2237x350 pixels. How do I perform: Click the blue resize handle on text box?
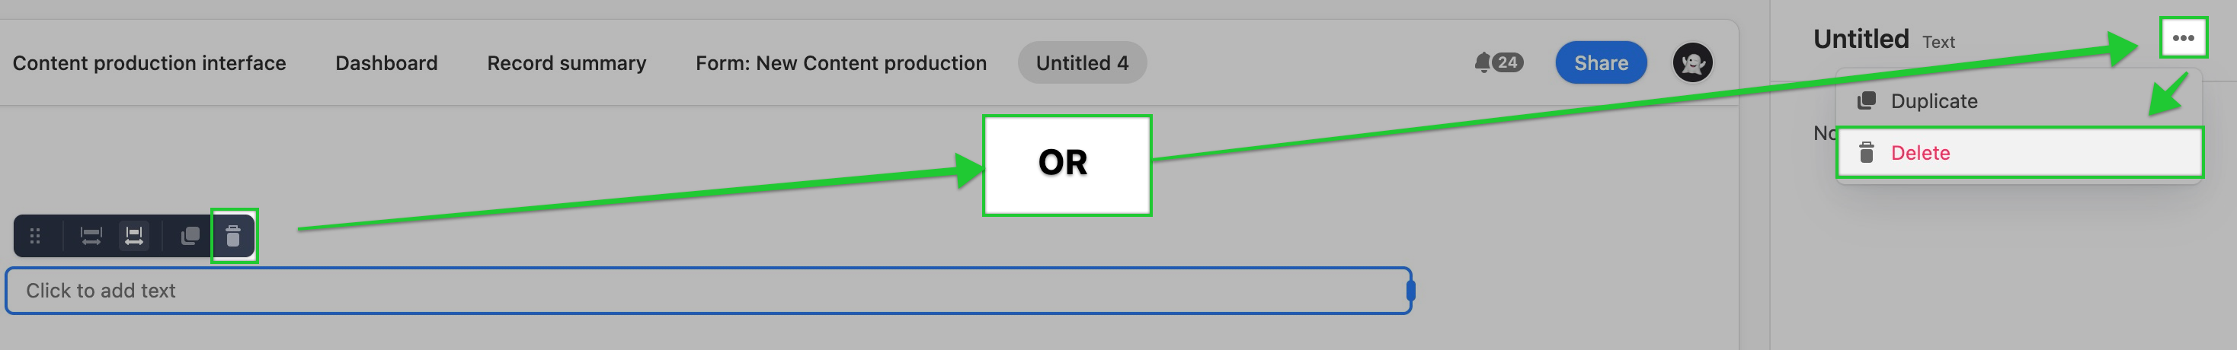[1411, 291]
